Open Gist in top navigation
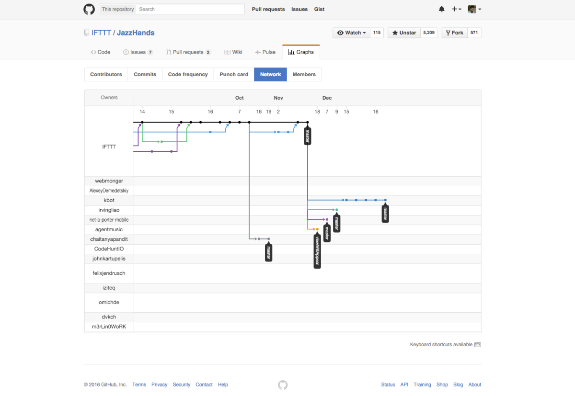The image size is (575, 396). pos(319,9)
